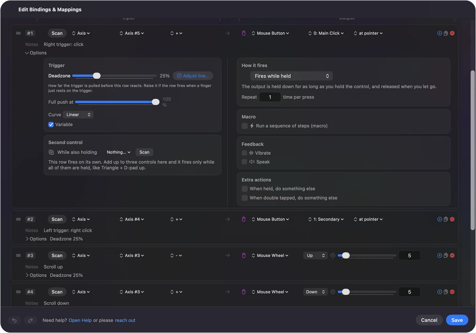Open the 'Nothing...' second control dropdown

pyautogui.click(x=119, y=152)
